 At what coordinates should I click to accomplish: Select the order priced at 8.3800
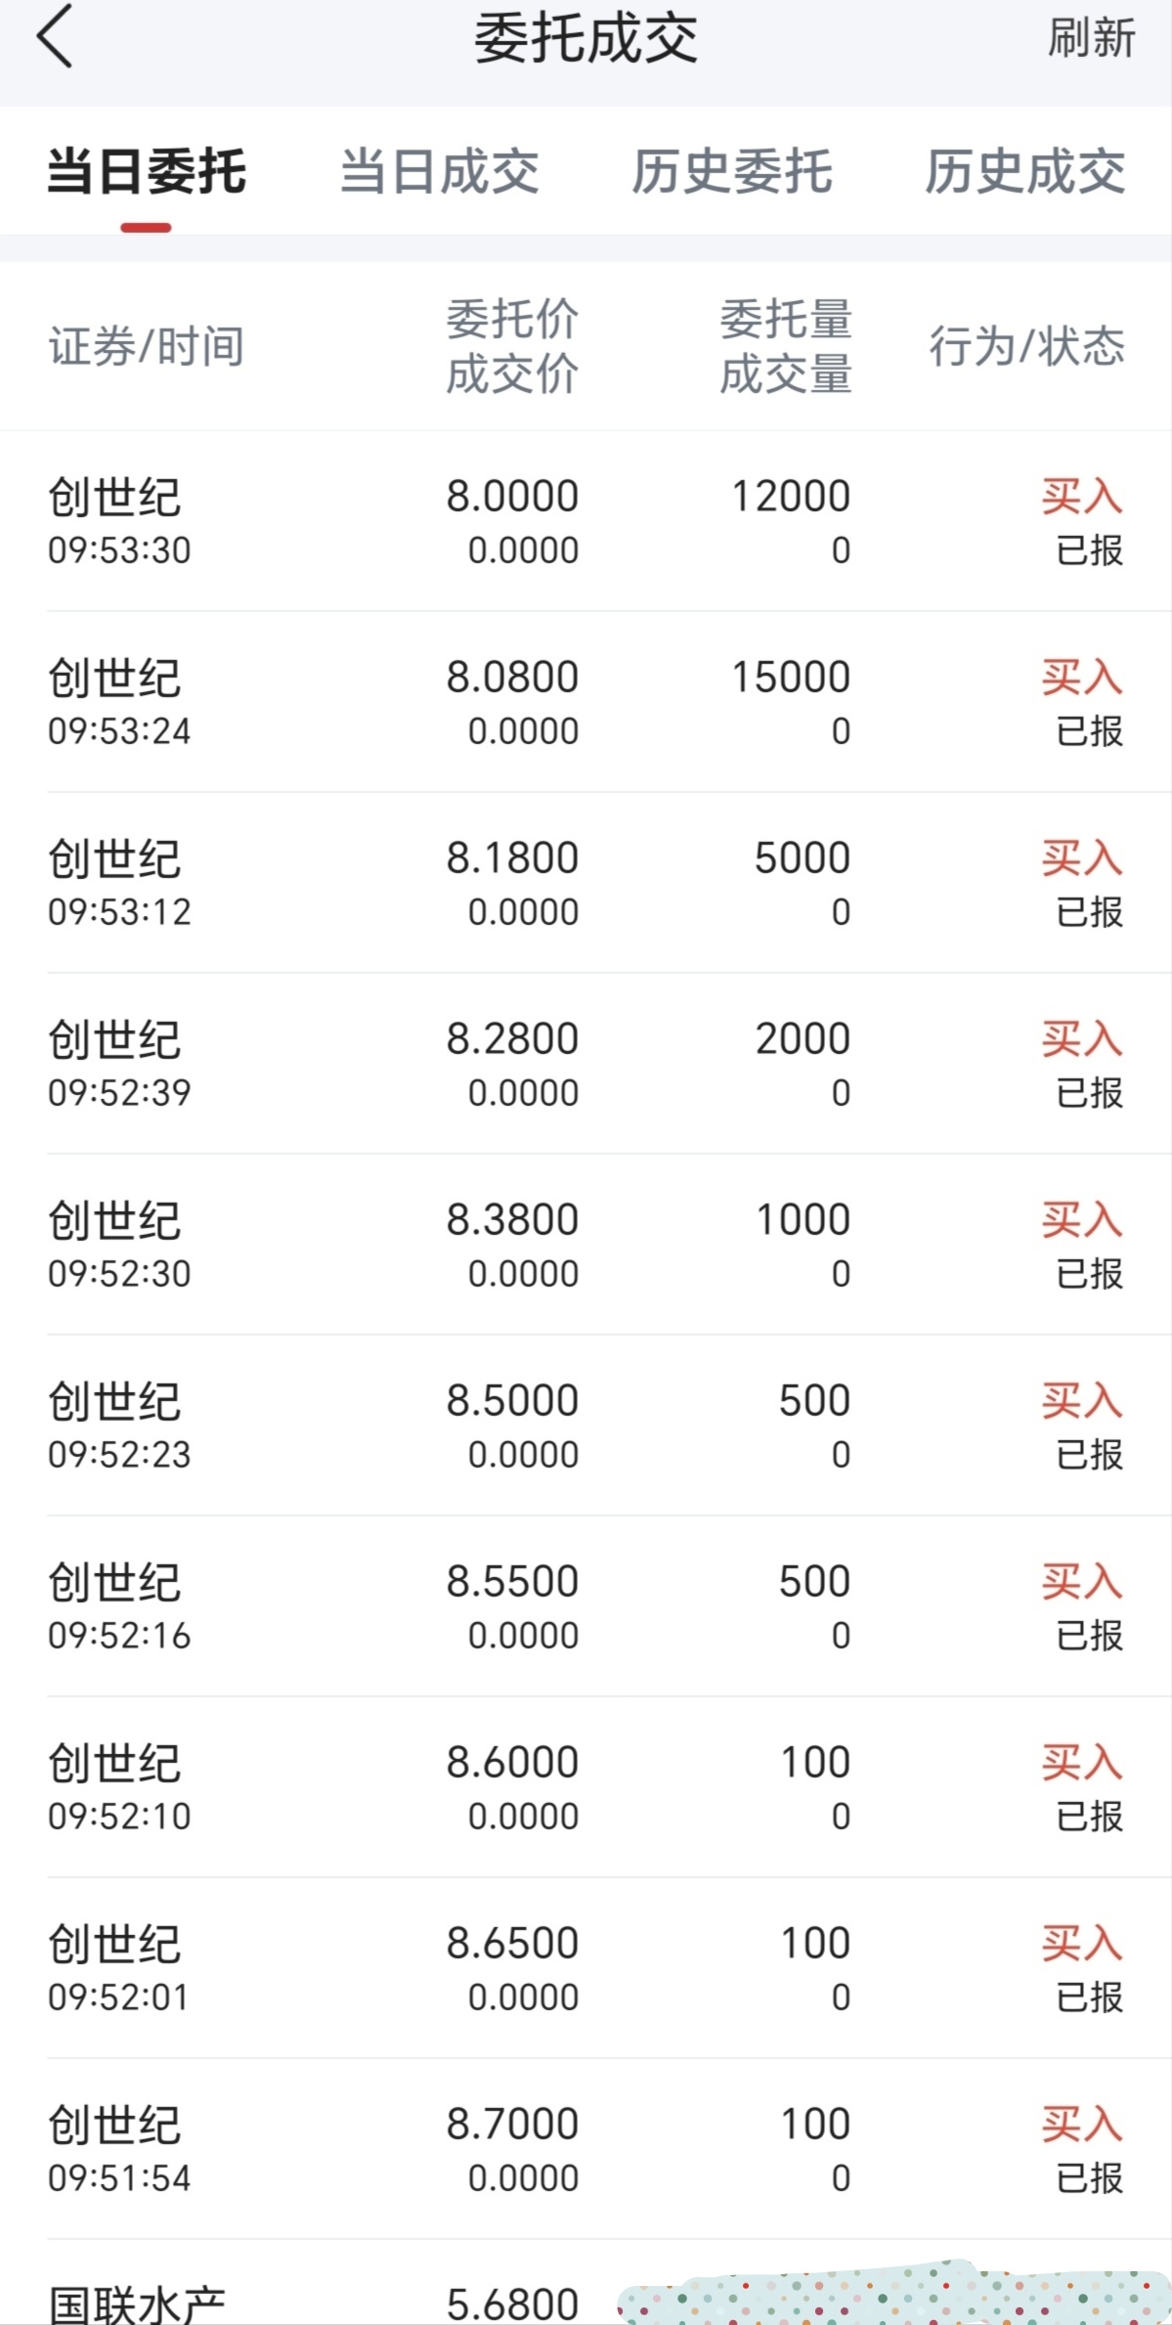[x=586, y=1245]
